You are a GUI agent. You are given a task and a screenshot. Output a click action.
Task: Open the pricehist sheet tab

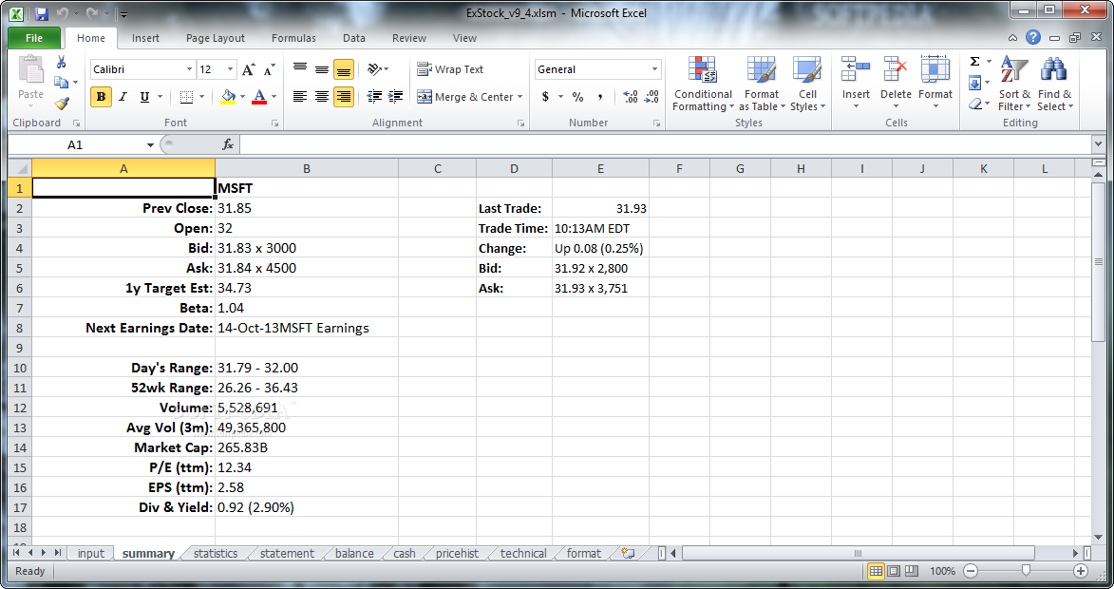(457, 553)
